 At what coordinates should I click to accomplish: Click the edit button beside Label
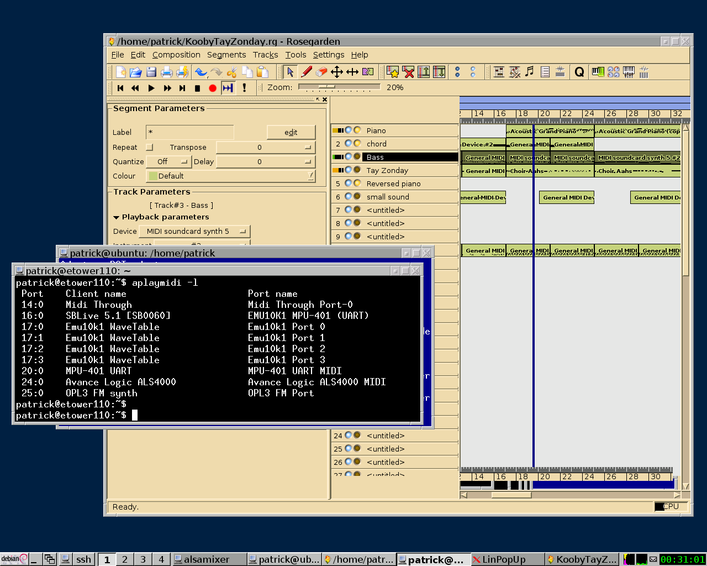pyautogui.click(x=291, y=132)
